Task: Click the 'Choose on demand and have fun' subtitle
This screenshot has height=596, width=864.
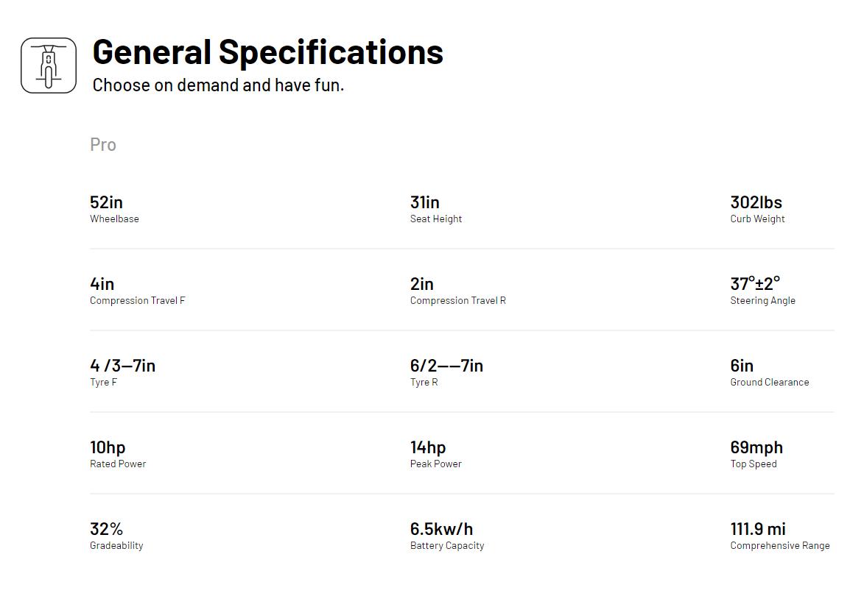Action: tap(218, 85)
